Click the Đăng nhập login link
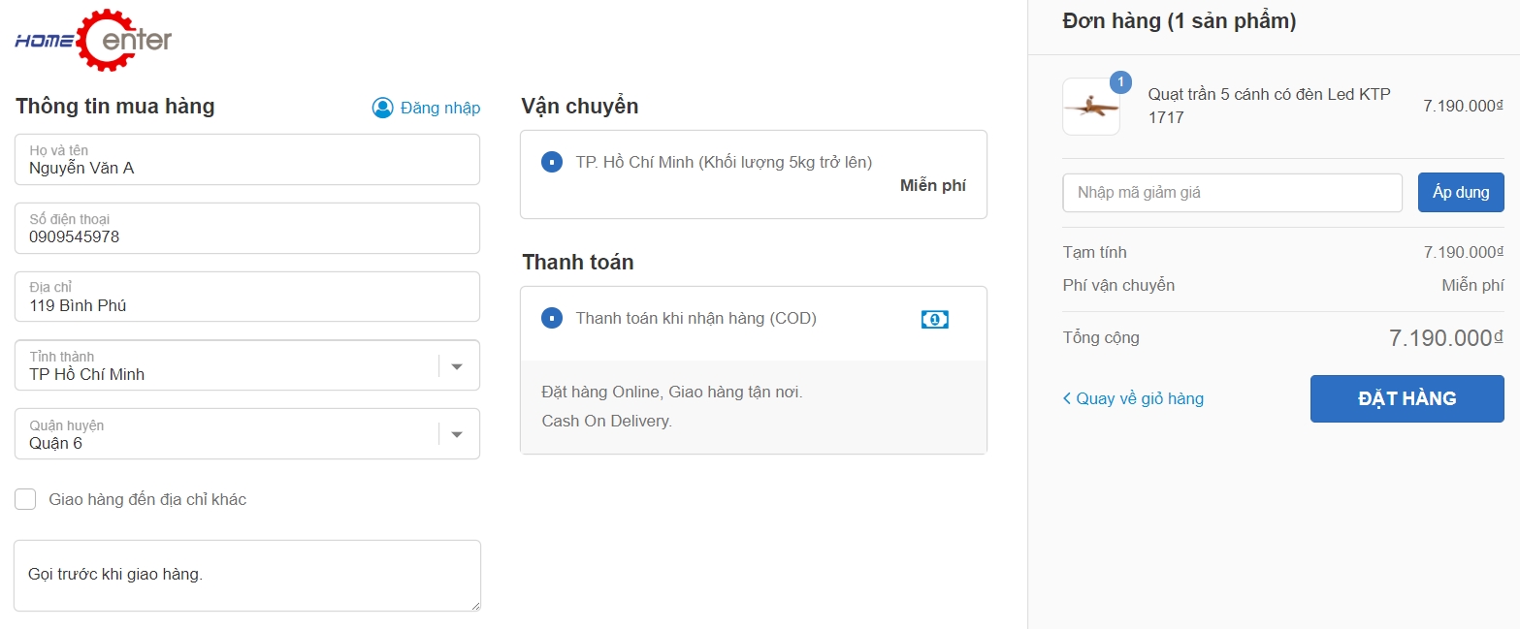The width and height of the screenshot is (1520, 629). tap(439, 108)
